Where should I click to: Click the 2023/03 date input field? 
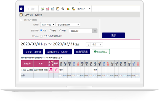pos(81,31)
